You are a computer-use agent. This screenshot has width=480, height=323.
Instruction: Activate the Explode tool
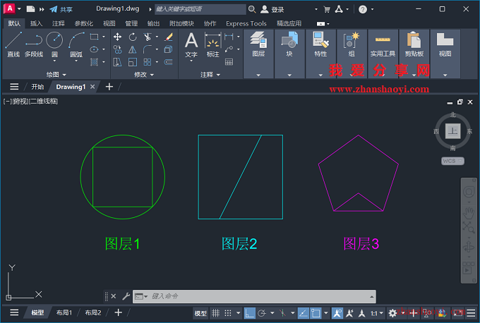[169, 49]
